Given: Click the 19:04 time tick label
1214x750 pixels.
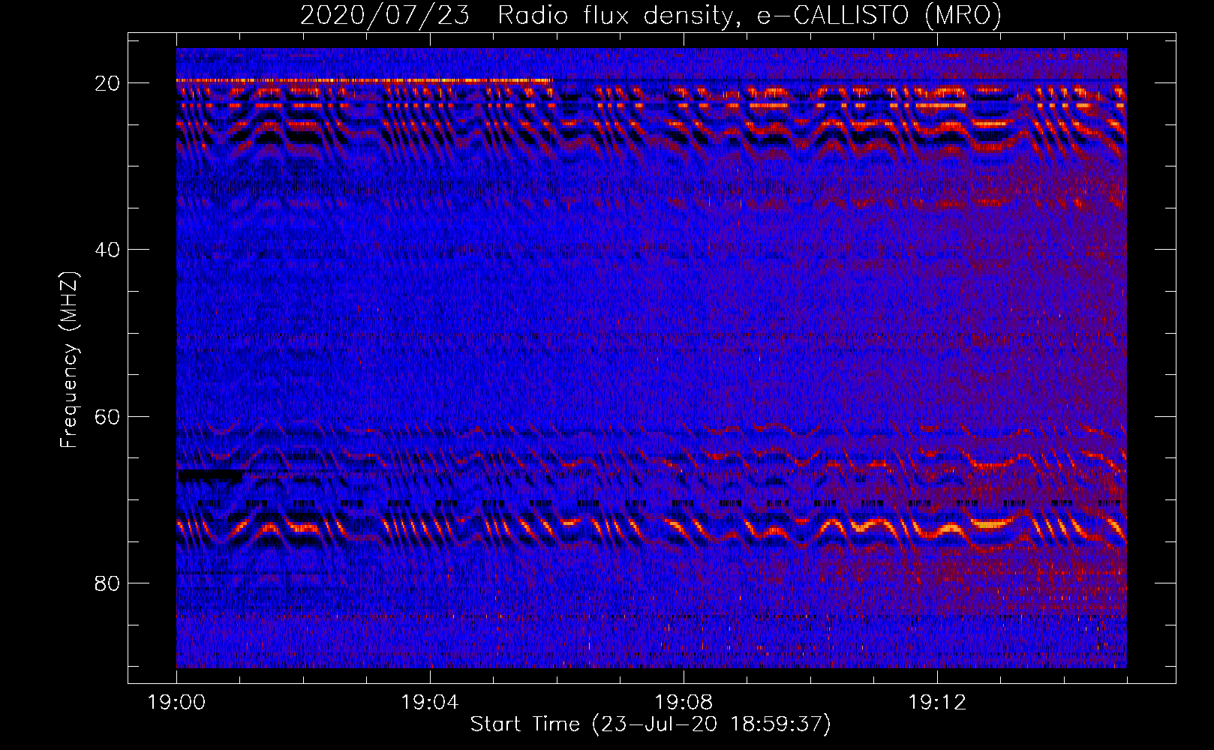Looking at the screenshot, I should [x=430, y=703].
